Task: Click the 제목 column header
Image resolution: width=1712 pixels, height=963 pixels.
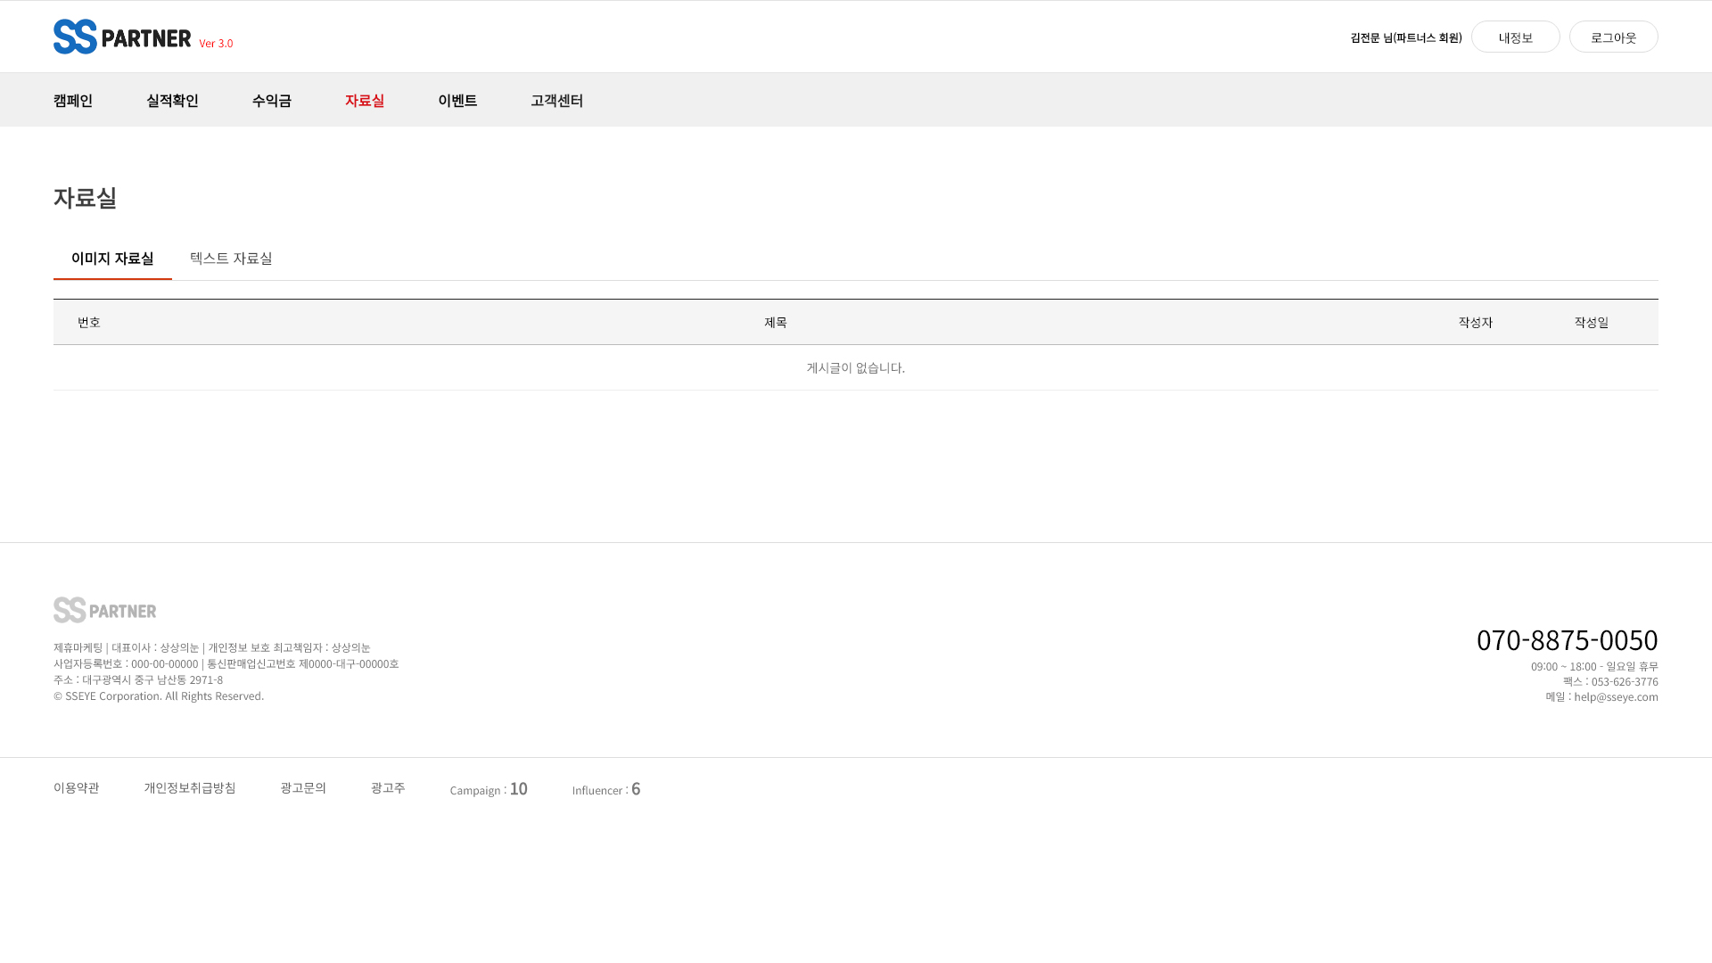Action: coord(775,322)
